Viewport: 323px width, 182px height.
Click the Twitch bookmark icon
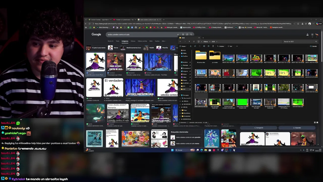pos(114,27)
